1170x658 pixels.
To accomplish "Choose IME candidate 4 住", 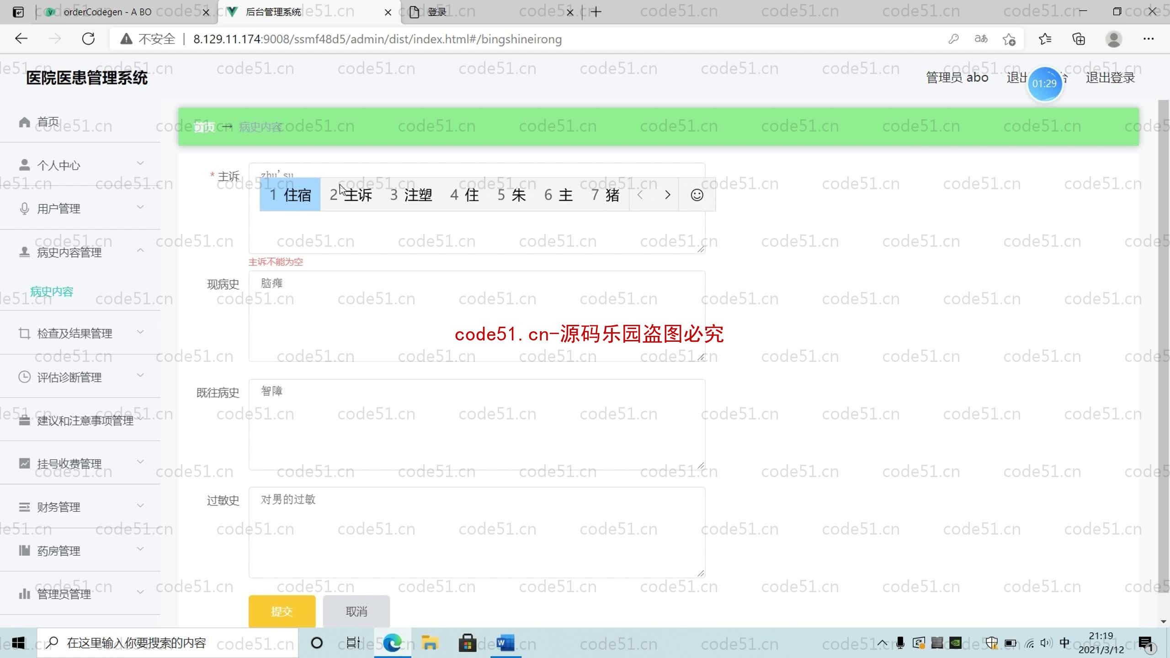I will [x=465, y=195].
